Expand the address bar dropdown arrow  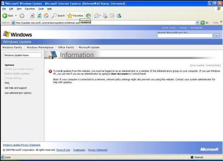[197, 23]
